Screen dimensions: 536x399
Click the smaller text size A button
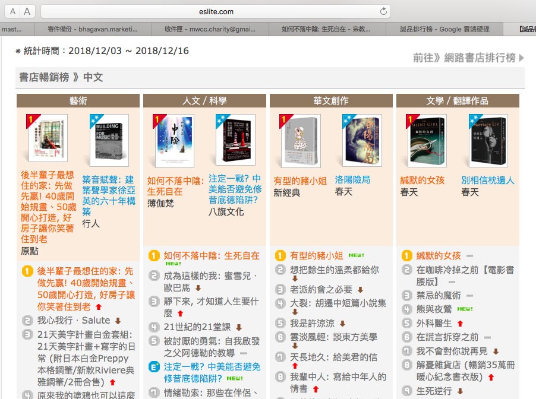(x=12, y=12)
